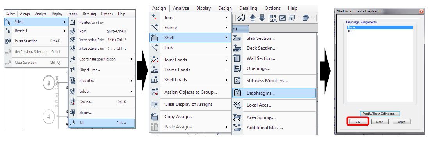Click the Wall Section icon in Shell submenu
The height and width of the screenshot is (142, 436).
[x=237, y=58]
